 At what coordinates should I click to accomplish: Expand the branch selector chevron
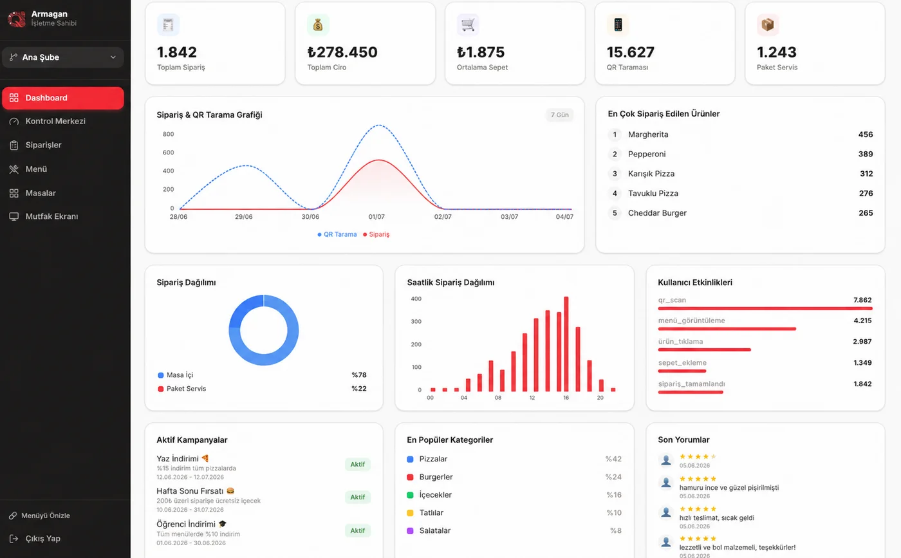(x=113, y=57)
